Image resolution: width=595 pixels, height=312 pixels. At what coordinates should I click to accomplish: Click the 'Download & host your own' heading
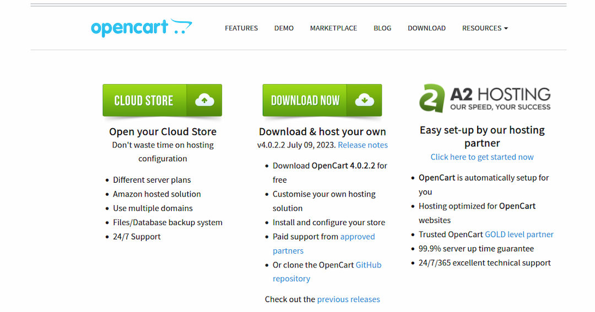(x=322, y=132)
